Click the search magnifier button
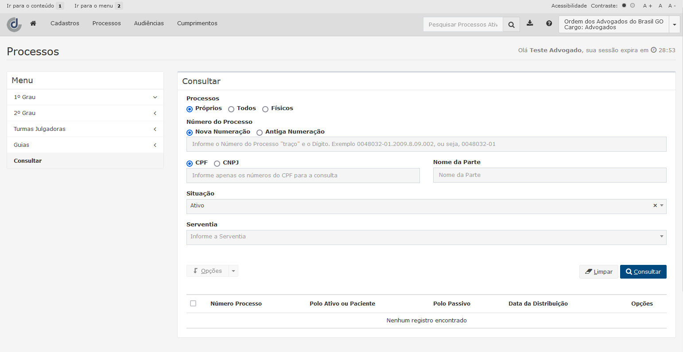The image size is (683, 352). coord(511,25)
